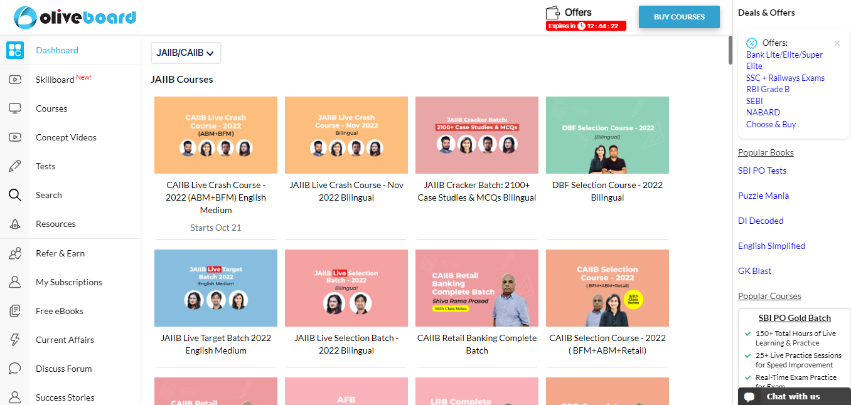The width and height of the screenshot is (851, 405).
Task: Close the Offers box
Action: pos(837,43)
